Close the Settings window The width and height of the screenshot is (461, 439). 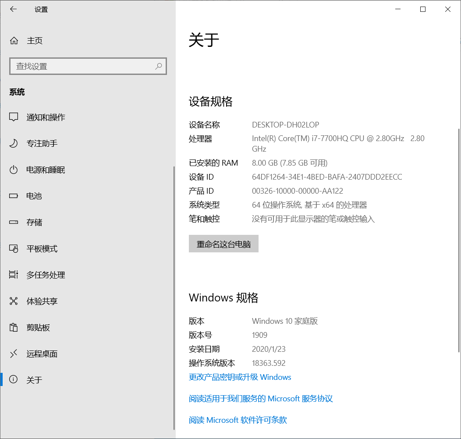click(448, 9)
